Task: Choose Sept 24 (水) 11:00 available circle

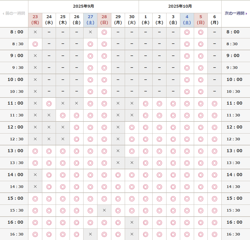Action: tap(49, 103)
